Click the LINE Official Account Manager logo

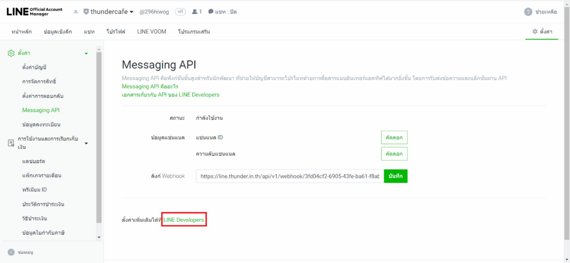(35, 12)
